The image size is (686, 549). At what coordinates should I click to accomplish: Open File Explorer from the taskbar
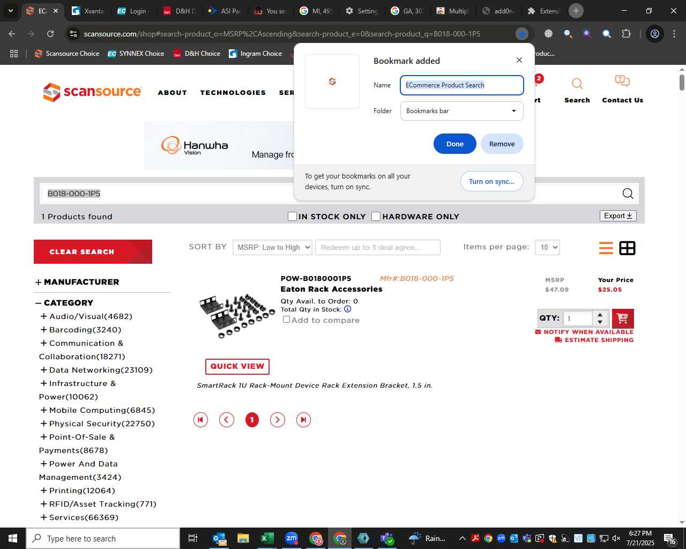243,538
